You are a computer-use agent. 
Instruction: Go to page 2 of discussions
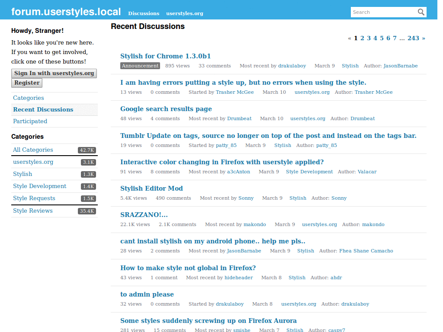(362, 38)
